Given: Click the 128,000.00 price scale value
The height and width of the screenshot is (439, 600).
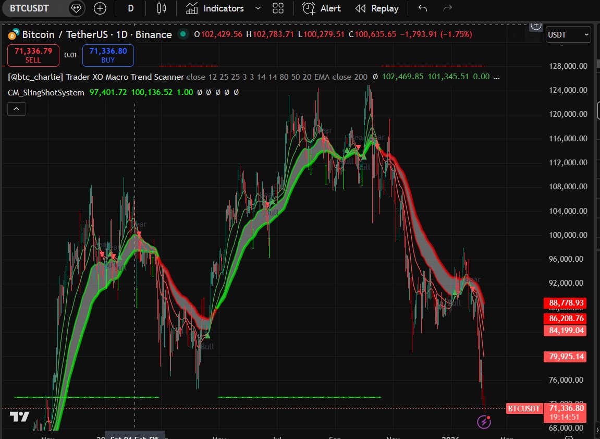Looking at the screenshot, I should click(568, 66).
